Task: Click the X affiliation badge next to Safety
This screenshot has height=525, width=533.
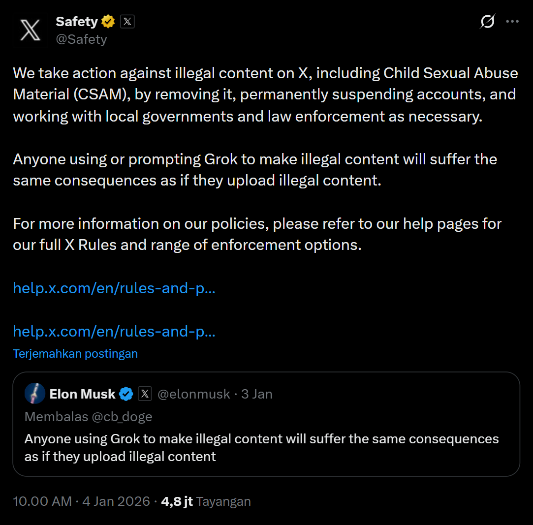Action: [x=127, y=22]
